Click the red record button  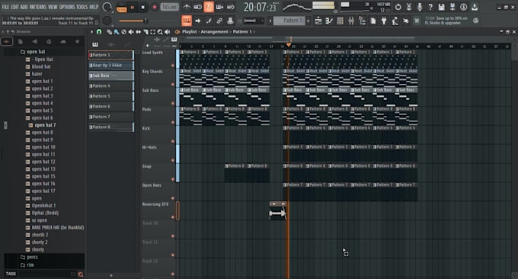point(154,8)
